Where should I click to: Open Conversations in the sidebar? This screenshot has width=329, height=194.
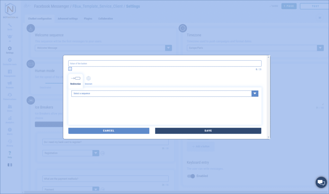pyautogui.click(x=10, y=96)
